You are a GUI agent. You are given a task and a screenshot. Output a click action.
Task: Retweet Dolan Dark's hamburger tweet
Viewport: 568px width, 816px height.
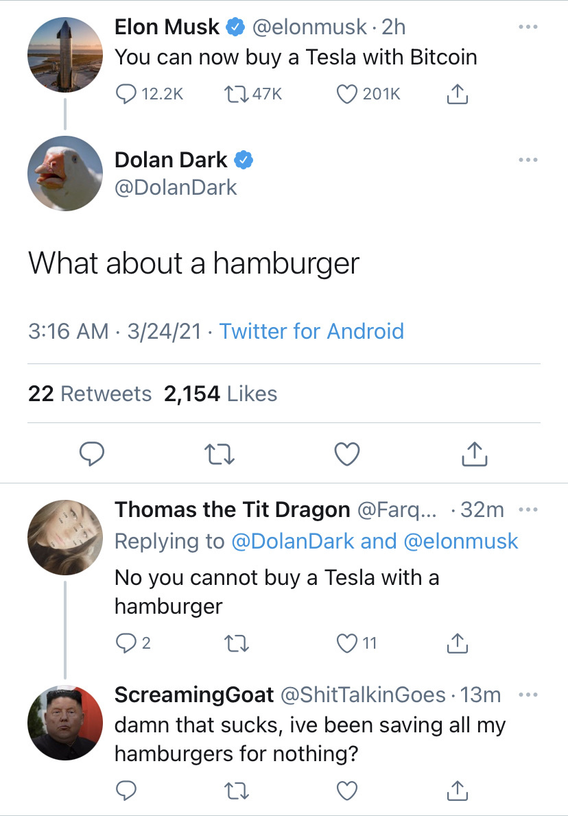221,453
